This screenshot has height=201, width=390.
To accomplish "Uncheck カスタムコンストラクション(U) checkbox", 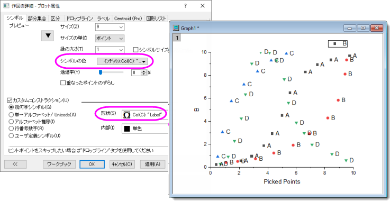I will click(10, 100).
